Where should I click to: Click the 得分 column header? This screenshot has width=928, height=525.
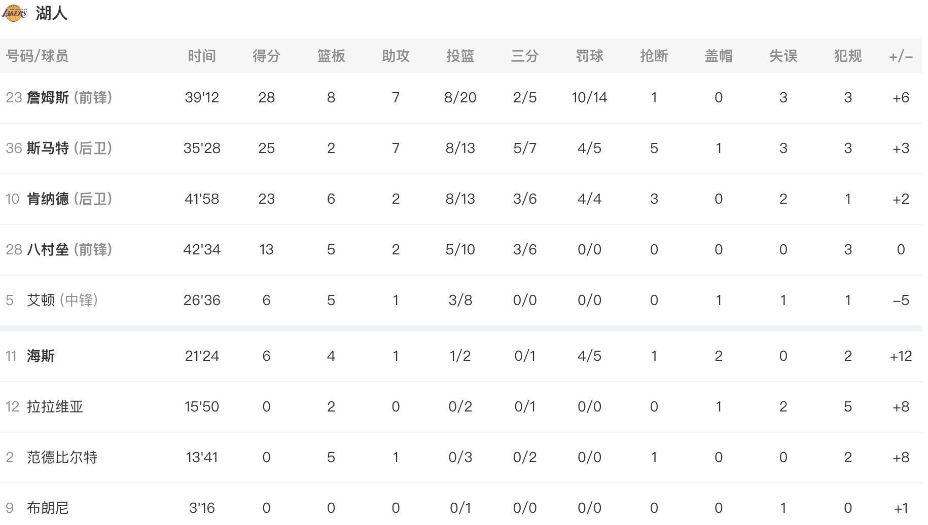pyautogui.click(x=266, y=56)
